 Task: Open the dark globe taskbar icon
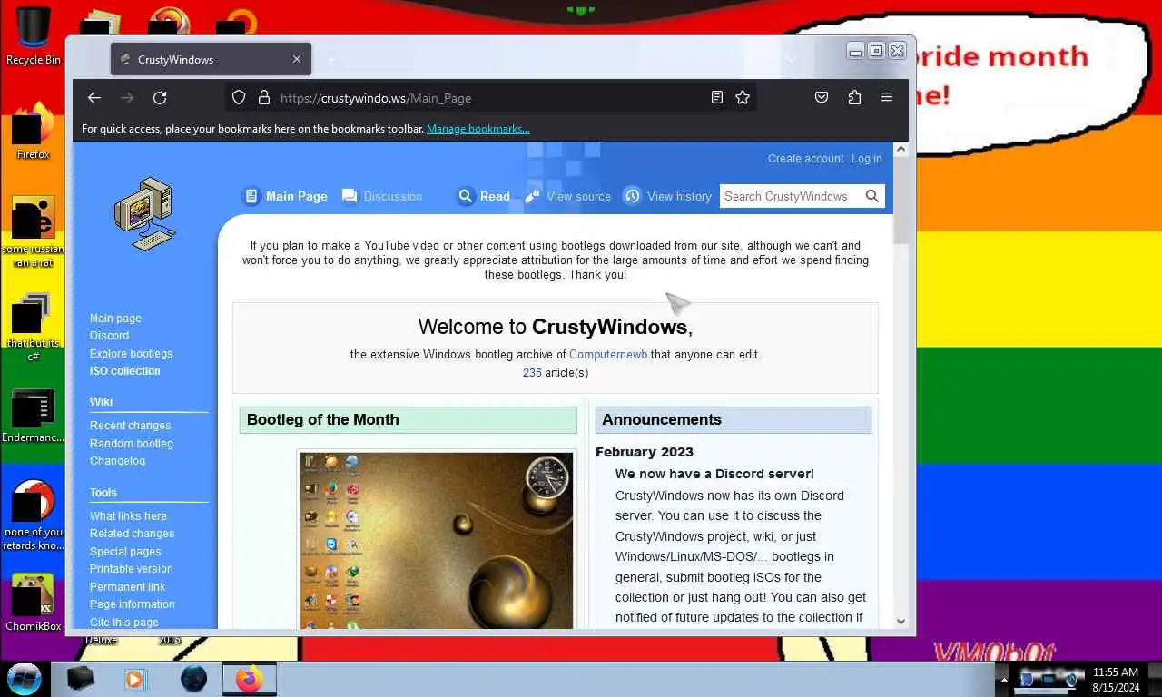point(193,678)
